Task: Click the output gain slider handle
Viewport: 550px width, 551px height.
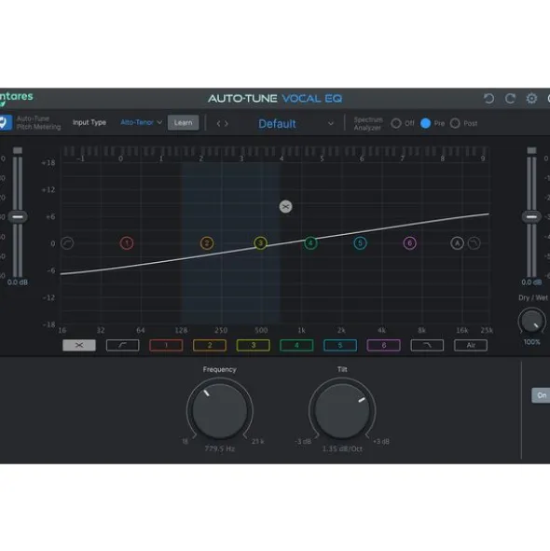Action: coord(531,217)
